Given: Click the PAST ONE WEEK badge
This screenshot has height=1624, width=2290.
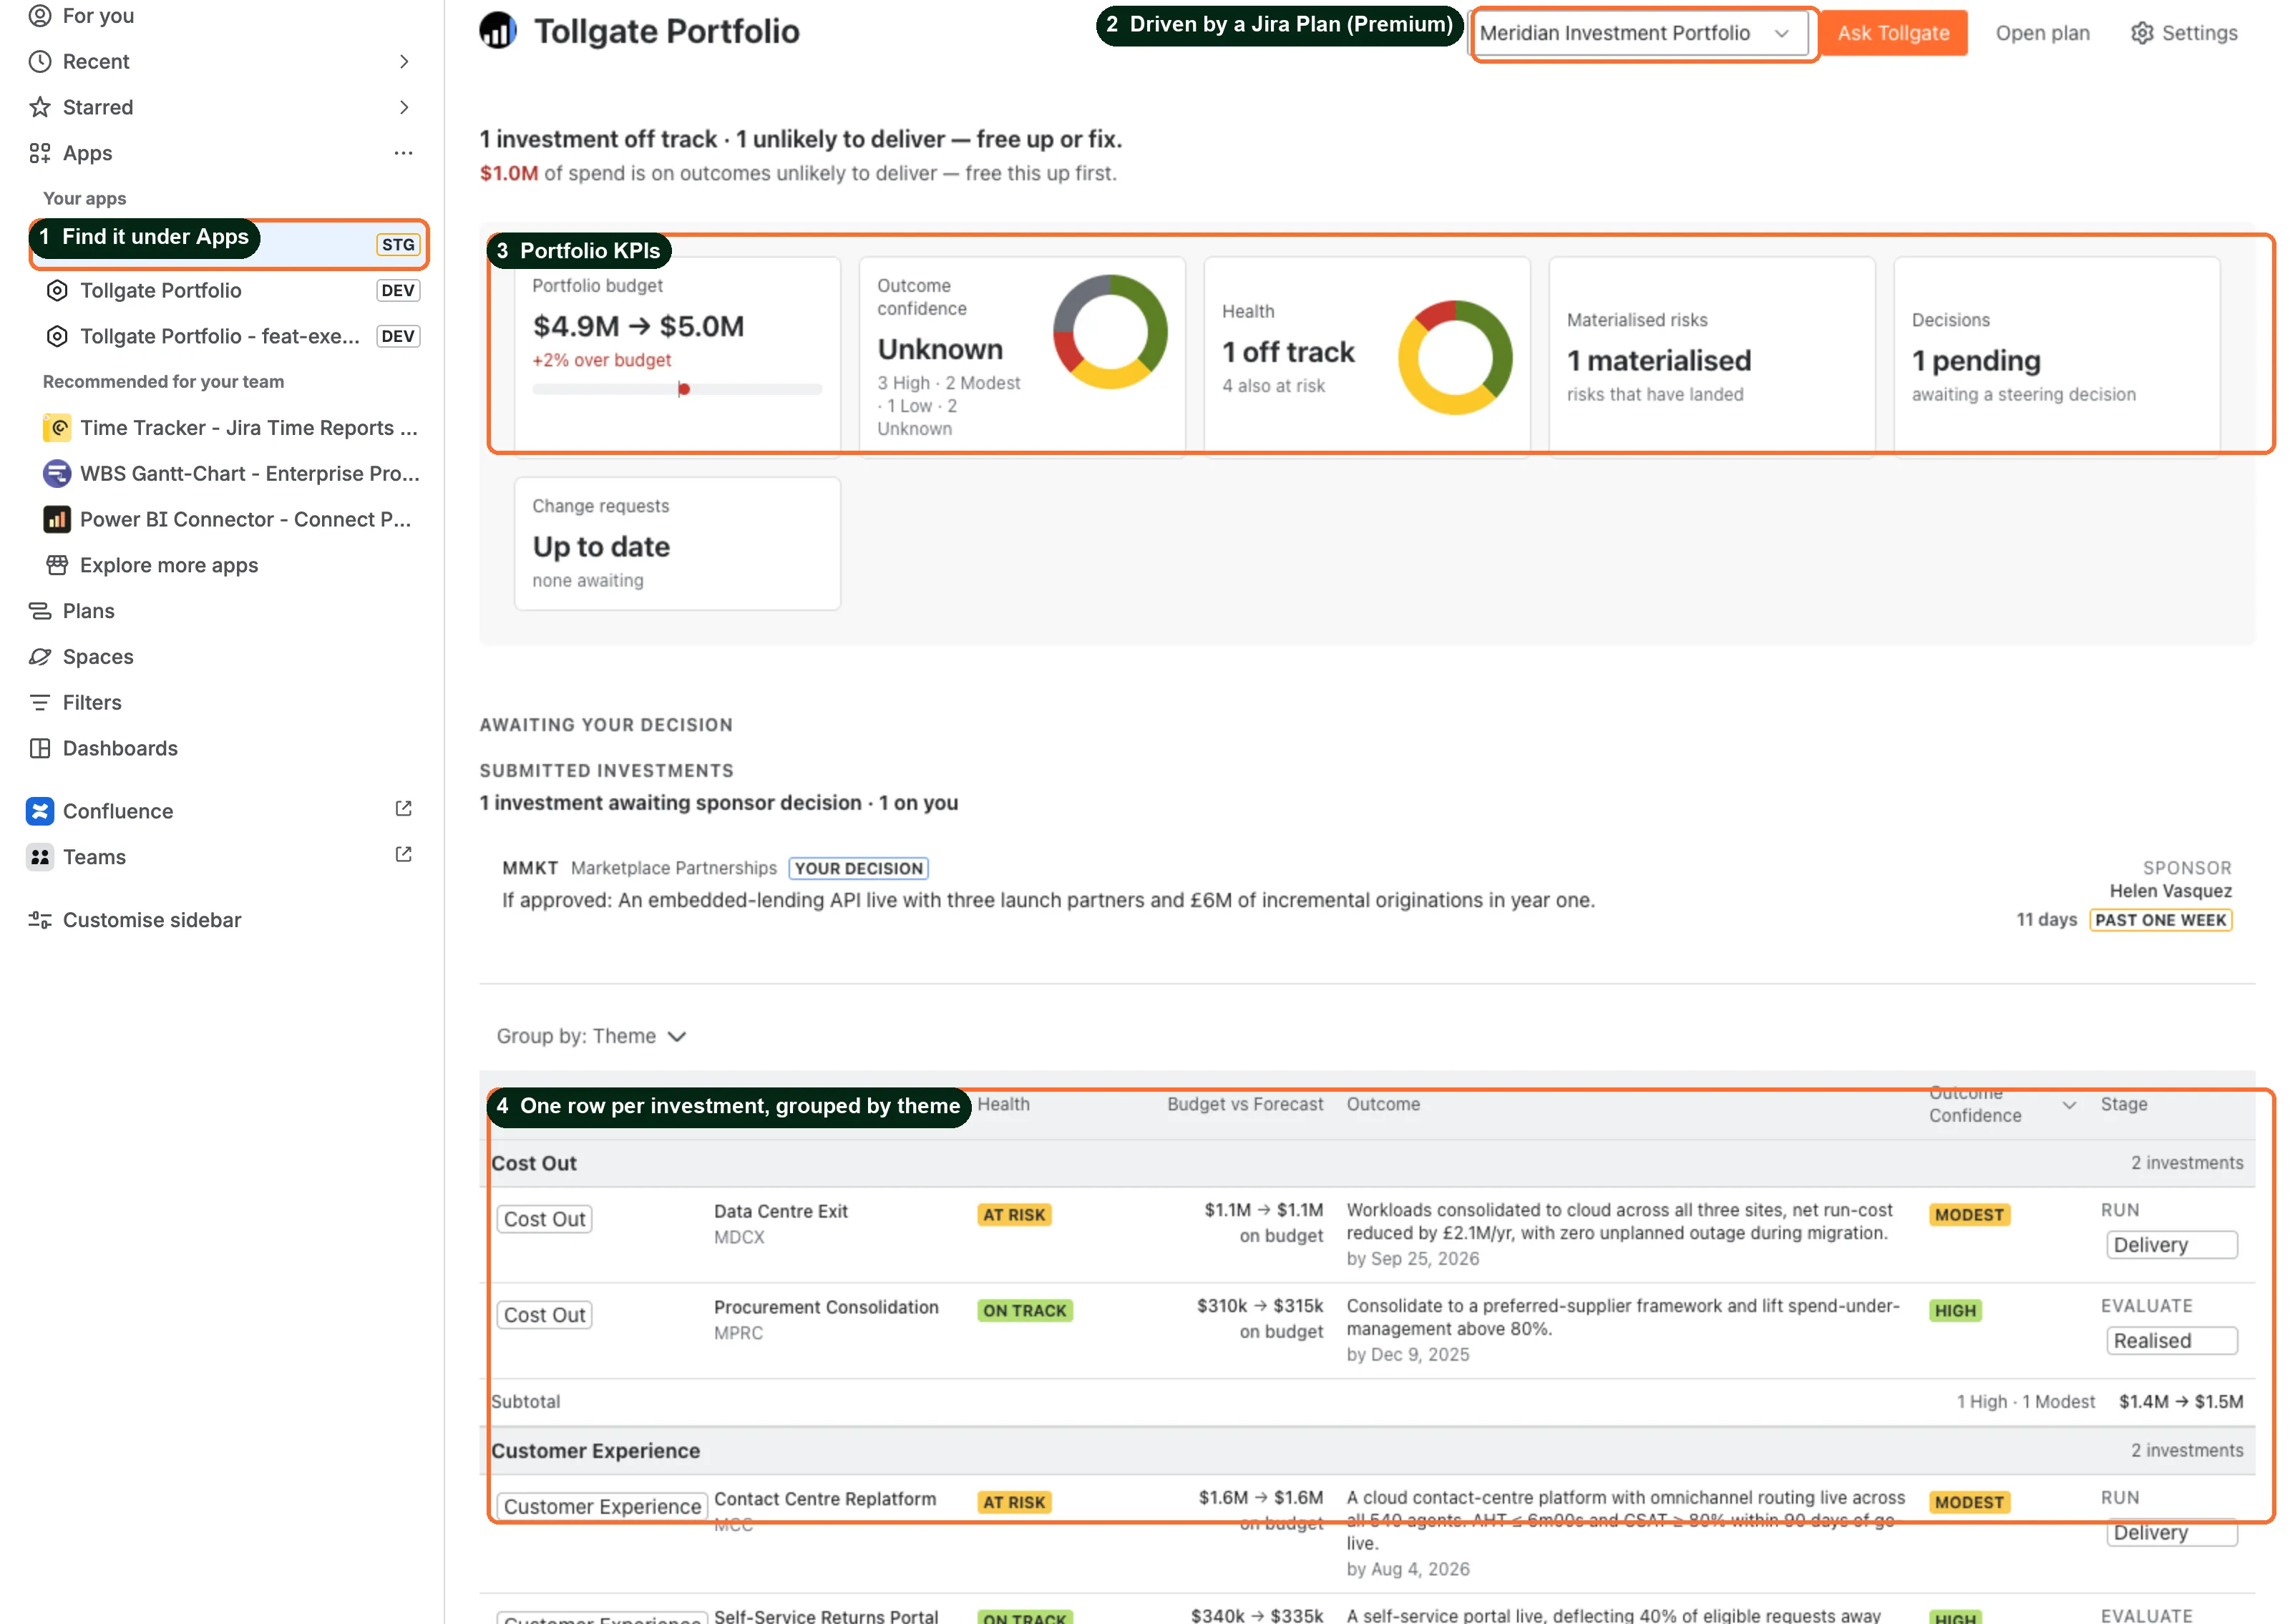Looking at the screenshot, I should (2160, 920).
